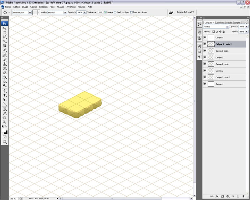Hide the Calque 4 layer
This screenshot has width=250, height=200.
[205, 84]
